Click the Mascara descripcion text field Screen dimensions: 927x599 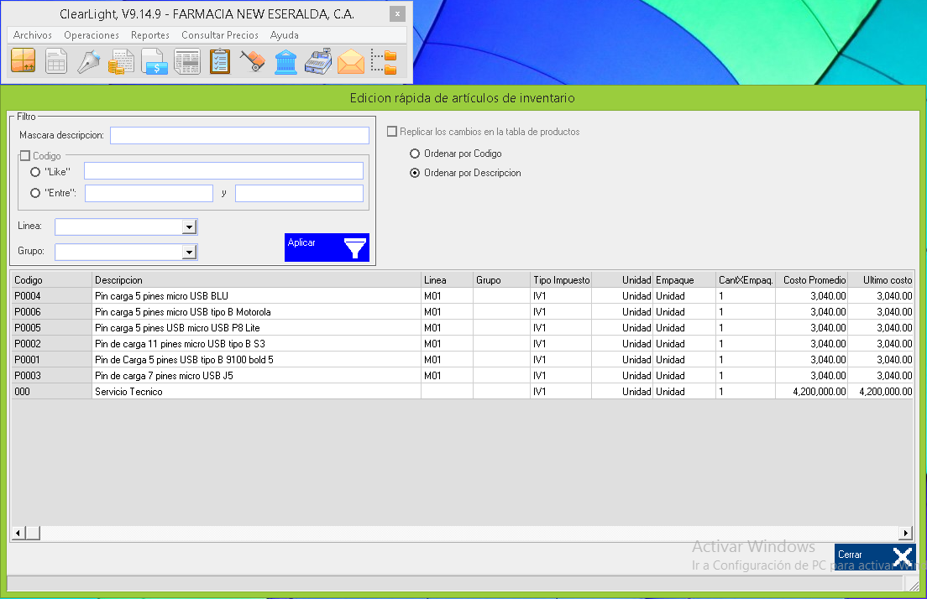click(239, 136)
